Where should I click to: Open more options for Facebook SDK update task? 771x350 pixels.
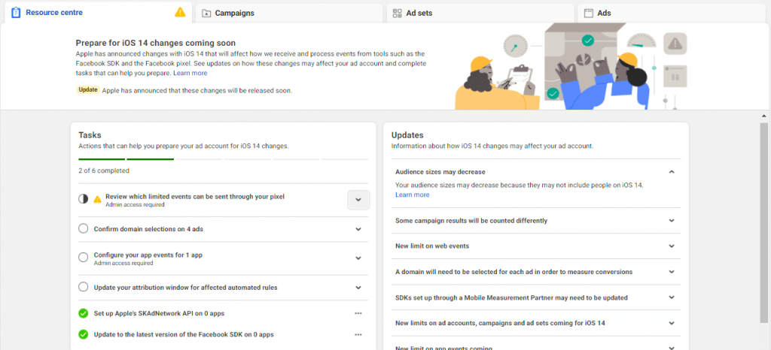coord(358,335)
